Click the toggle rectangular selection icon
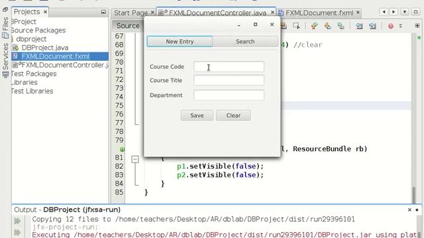Viewport: 424px width, 238px height. 296,26
